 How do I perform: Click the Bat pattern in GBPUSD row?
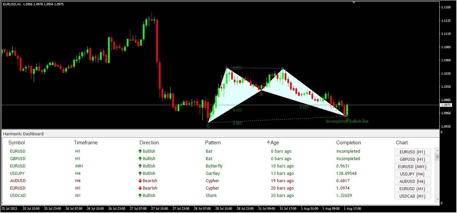(209, 159)
